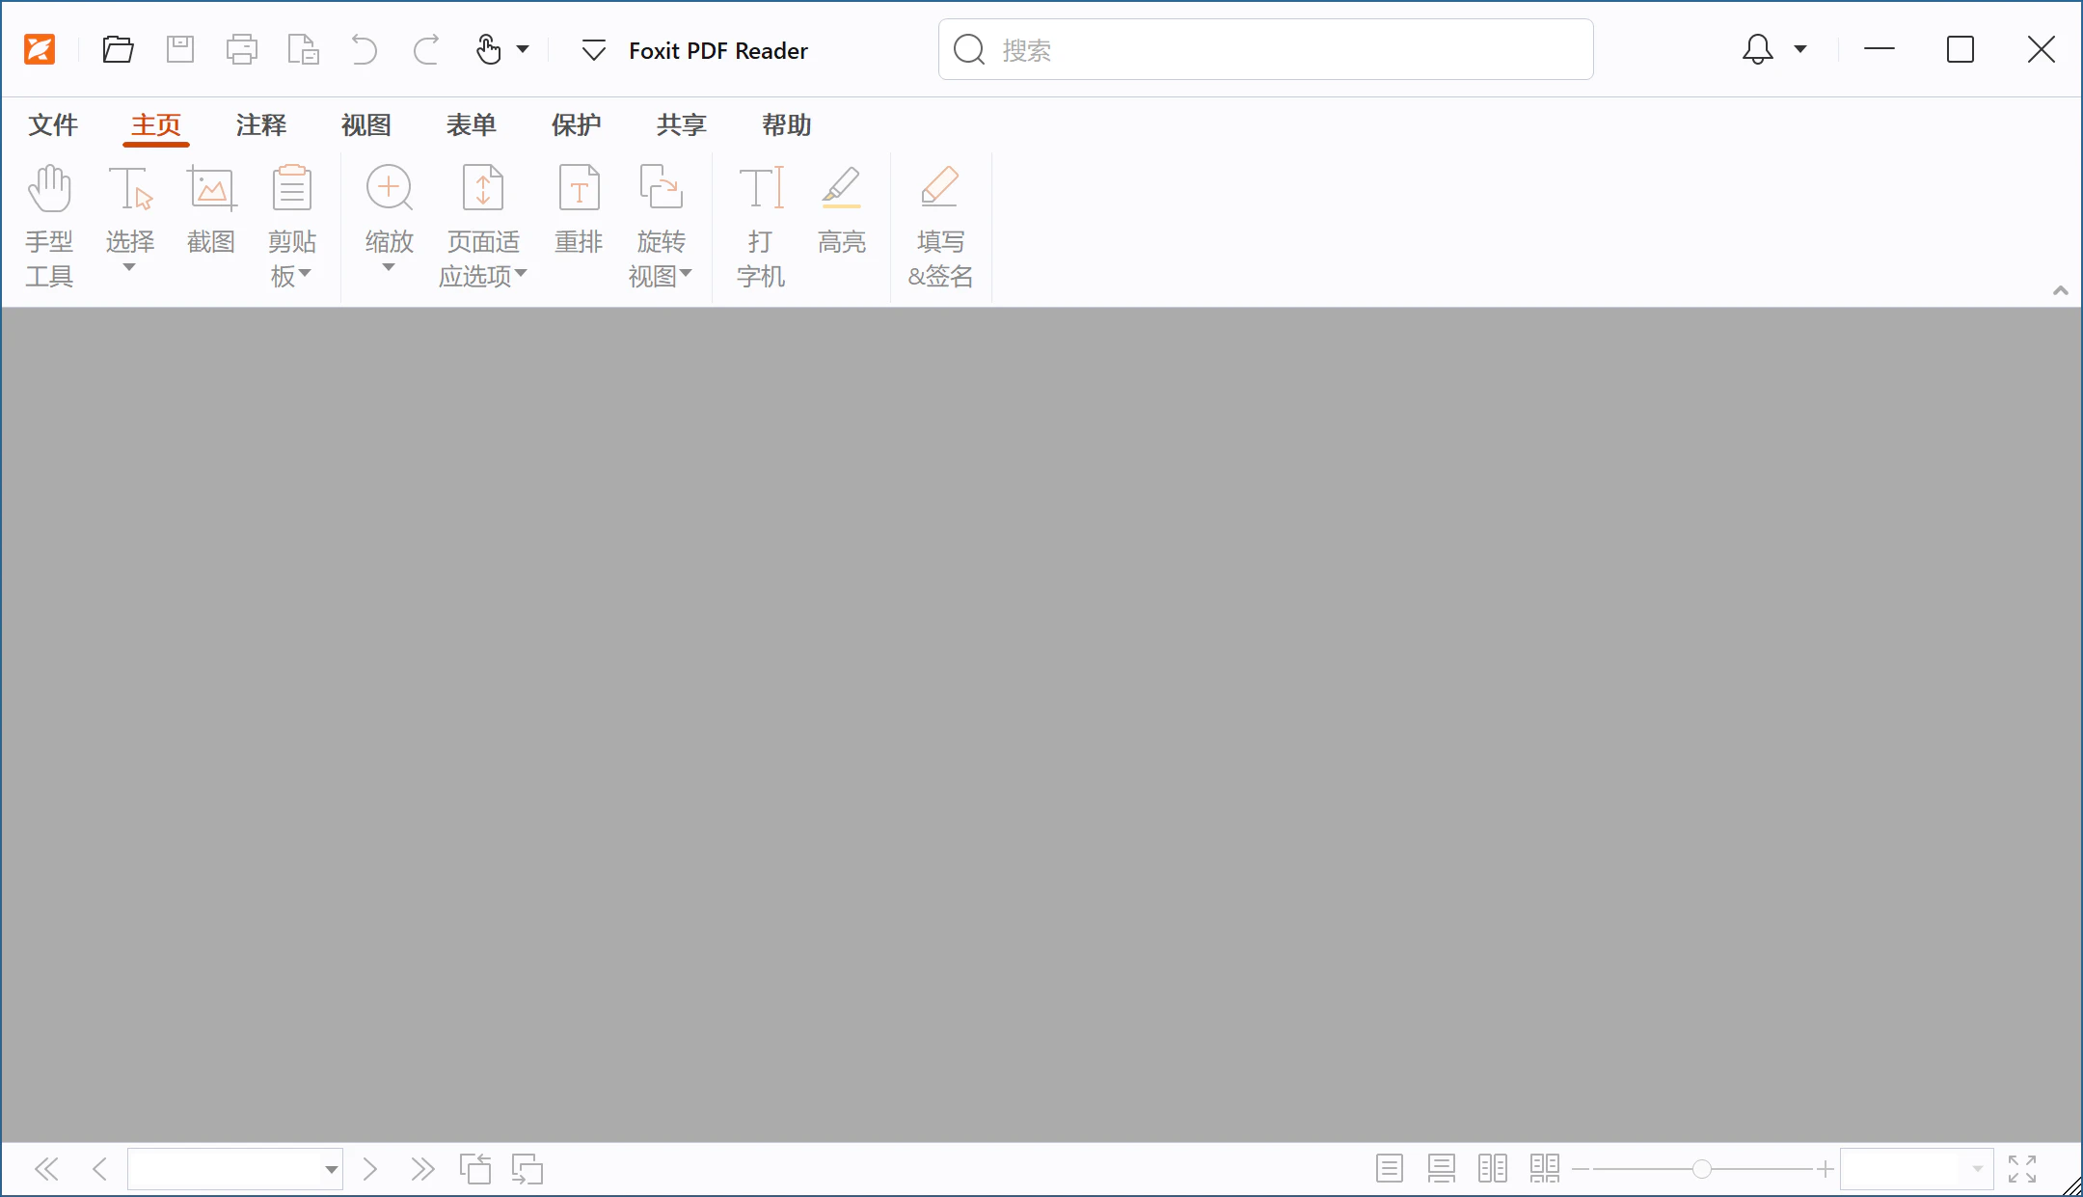Open the 旋转视图 rotate view tool
Screen dimensions: 2083x1197
(x=661, y=227)
